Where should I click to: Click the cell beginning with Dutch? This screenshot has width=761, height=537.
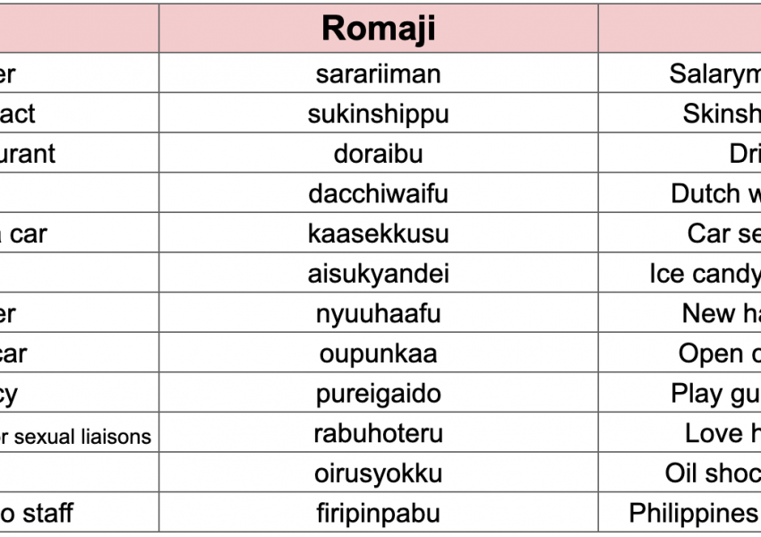714,193
